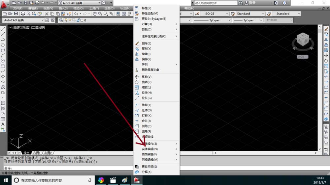Viewport: 330px width, 185px height.
Task: Open the ISO-25 dimension style dropdown
Action: [x=214, y=13]
